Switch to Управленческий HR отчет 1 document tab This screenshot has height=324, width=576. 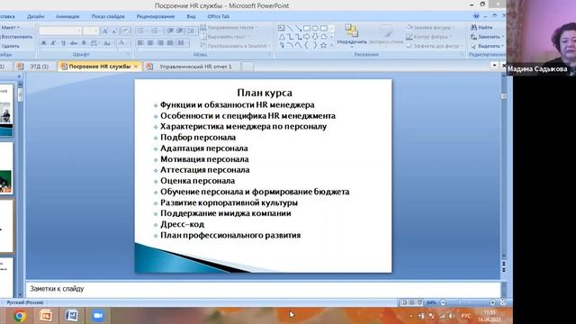(191, 67)
